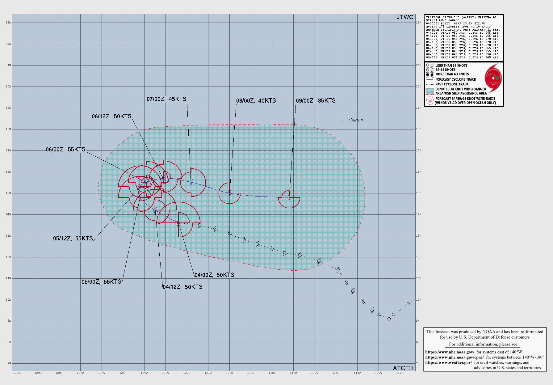Select the 06/00Z, 55KTS forecast label
553x385 pixels.
tap(65, 150)
